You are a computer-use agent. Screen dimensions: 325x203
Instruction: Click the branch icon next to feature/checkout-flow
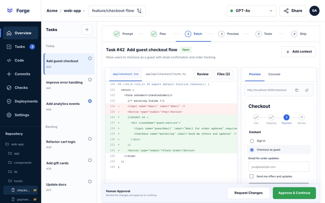click(139, 10)
